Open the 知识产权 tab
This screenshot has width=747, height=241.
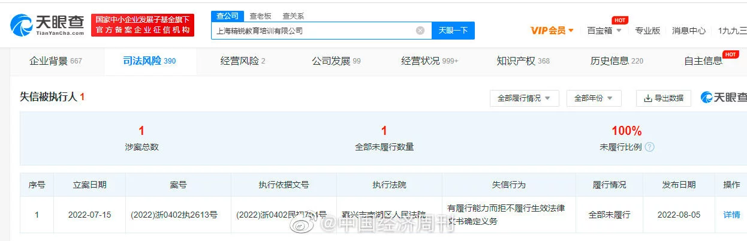(x=523, y=61)
